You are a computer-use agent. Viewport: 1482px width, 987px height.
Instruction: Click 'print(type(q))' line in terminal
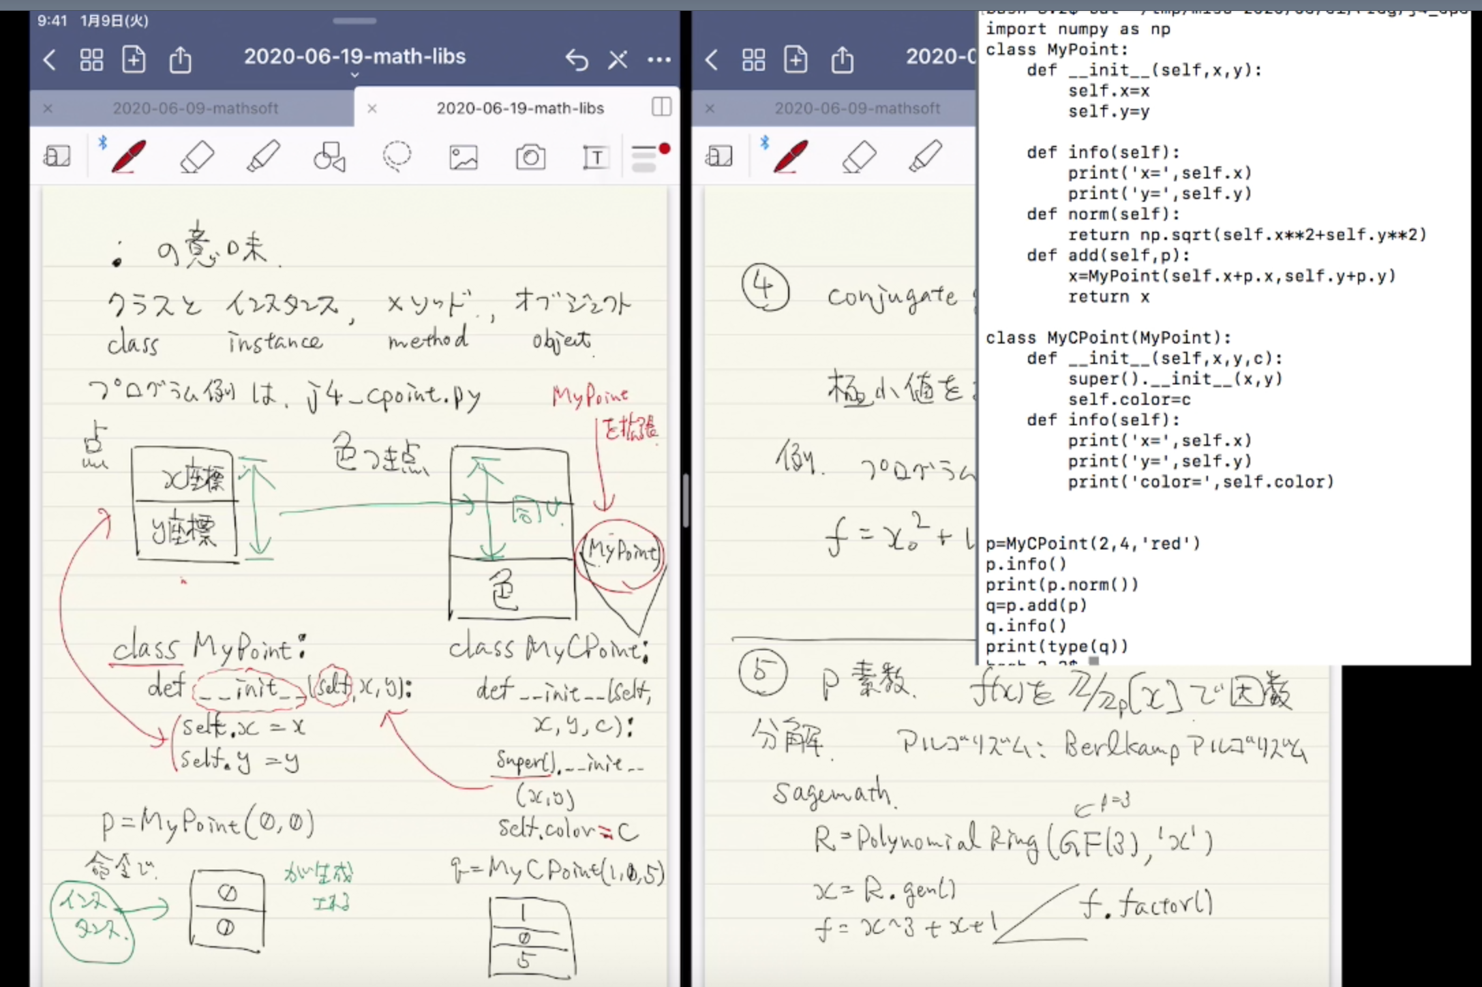(x=1057, y=646)
